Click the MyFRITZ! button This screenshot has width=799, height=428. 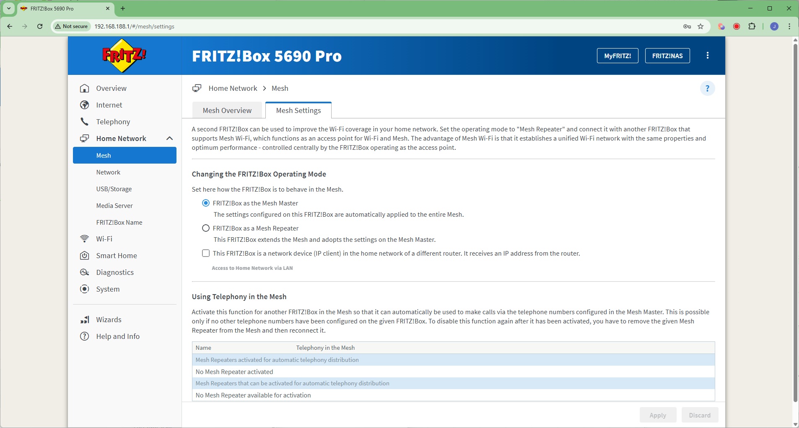click(x=617, y=56)
